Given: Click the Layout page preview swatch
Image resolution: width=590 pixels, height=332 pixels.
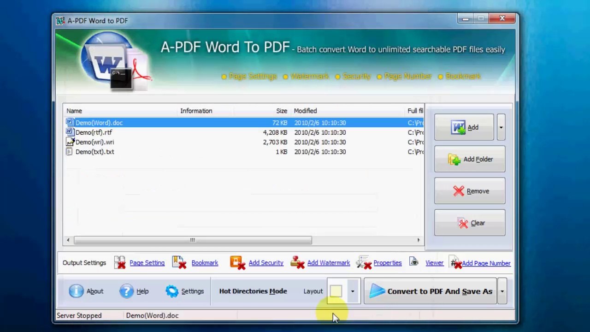Looking at the screenshot, I should (x=336, y=291).
